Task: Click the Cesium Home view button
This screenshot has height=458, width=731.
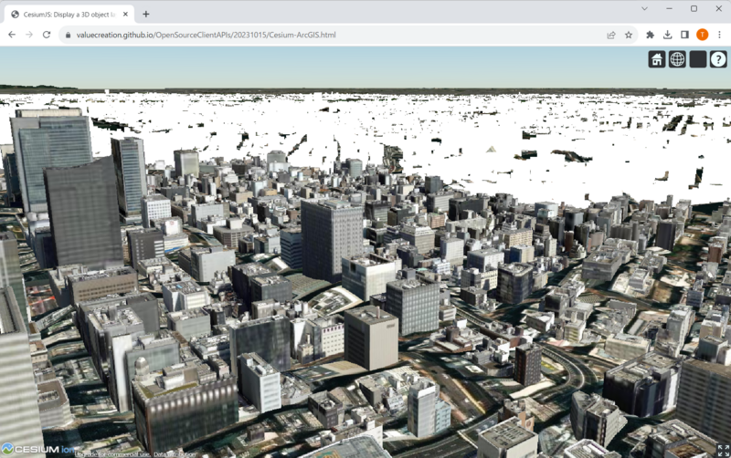Action: pos(657,59)
